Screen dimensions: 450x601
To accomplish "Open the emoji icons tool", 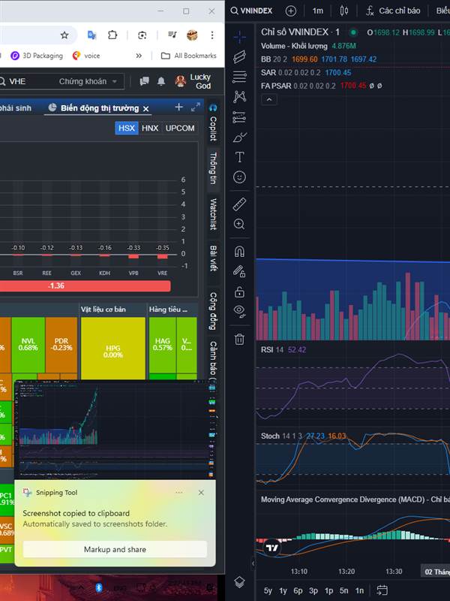I will 239,177.
